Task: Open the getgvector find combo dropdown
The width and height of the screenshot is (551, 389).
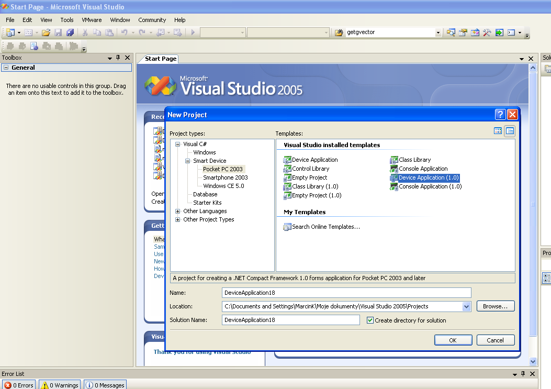Action: click(x=438, y=32)
